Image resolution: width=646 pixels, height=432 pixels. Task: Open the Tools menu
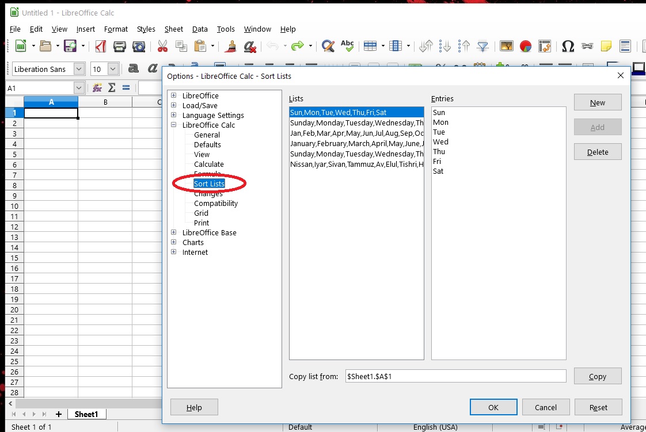(x=226, y=29)
